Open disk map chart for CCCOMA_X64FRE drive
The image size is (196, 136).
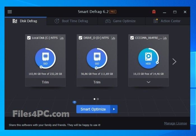pos(165,38)
